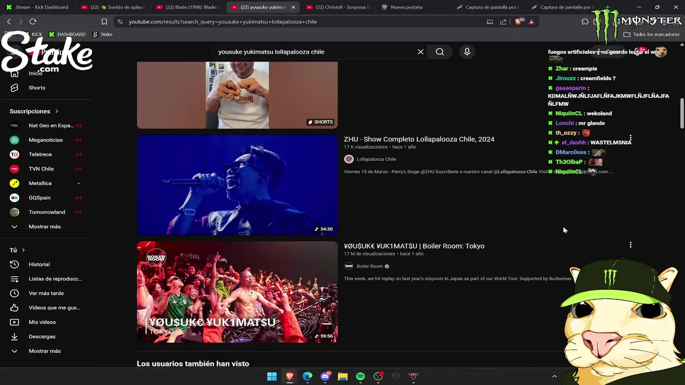Screen dimensions: 685x385
Task: Switch to Blade (1998) tab
Action: (x=188, y=7)
